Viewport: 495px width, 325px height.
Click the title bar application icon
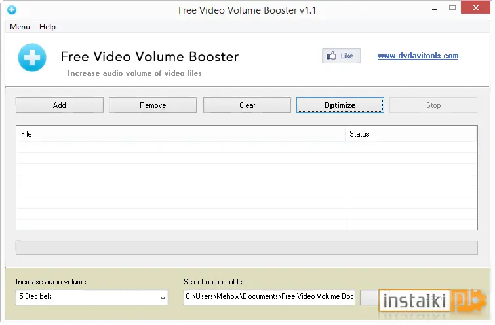(12, 10)
